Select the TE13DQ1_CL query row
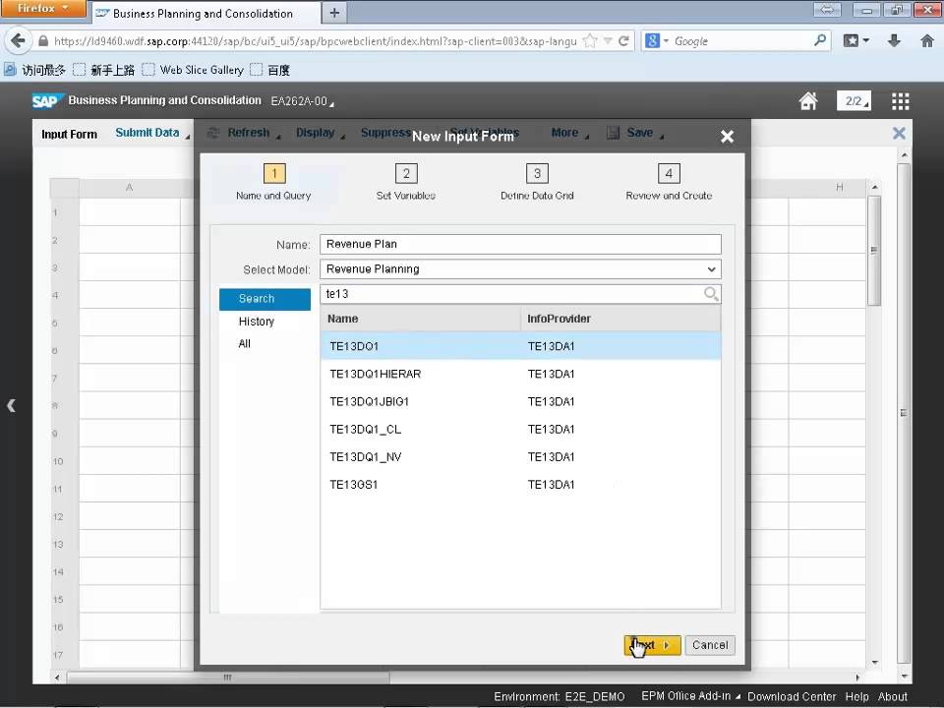This screenshot has height=708, width=944. [x=520, y=430]
